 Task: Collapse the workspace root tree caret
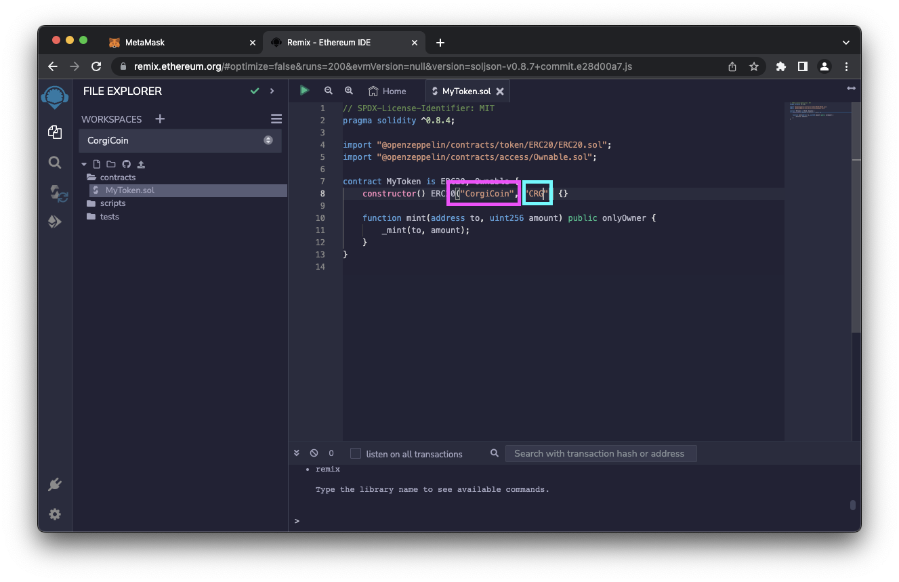click(x=84, y=164)
